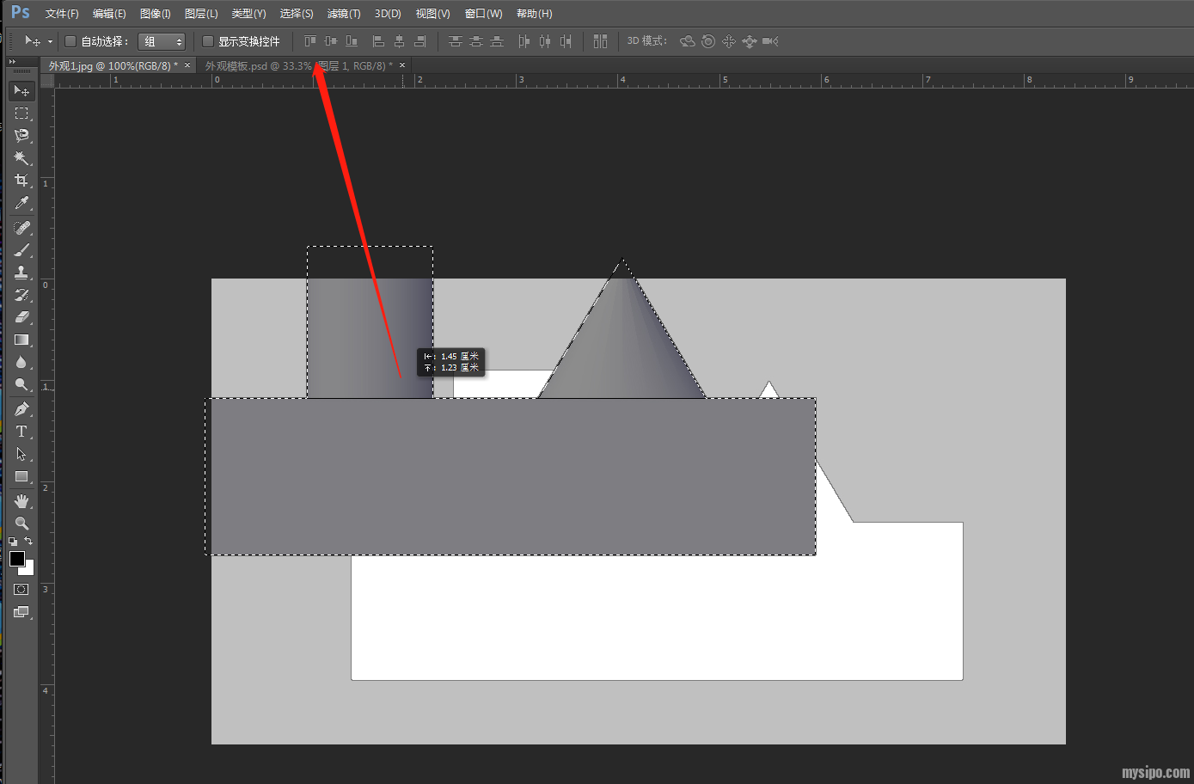Select the Crop tool

click(21, 181)
